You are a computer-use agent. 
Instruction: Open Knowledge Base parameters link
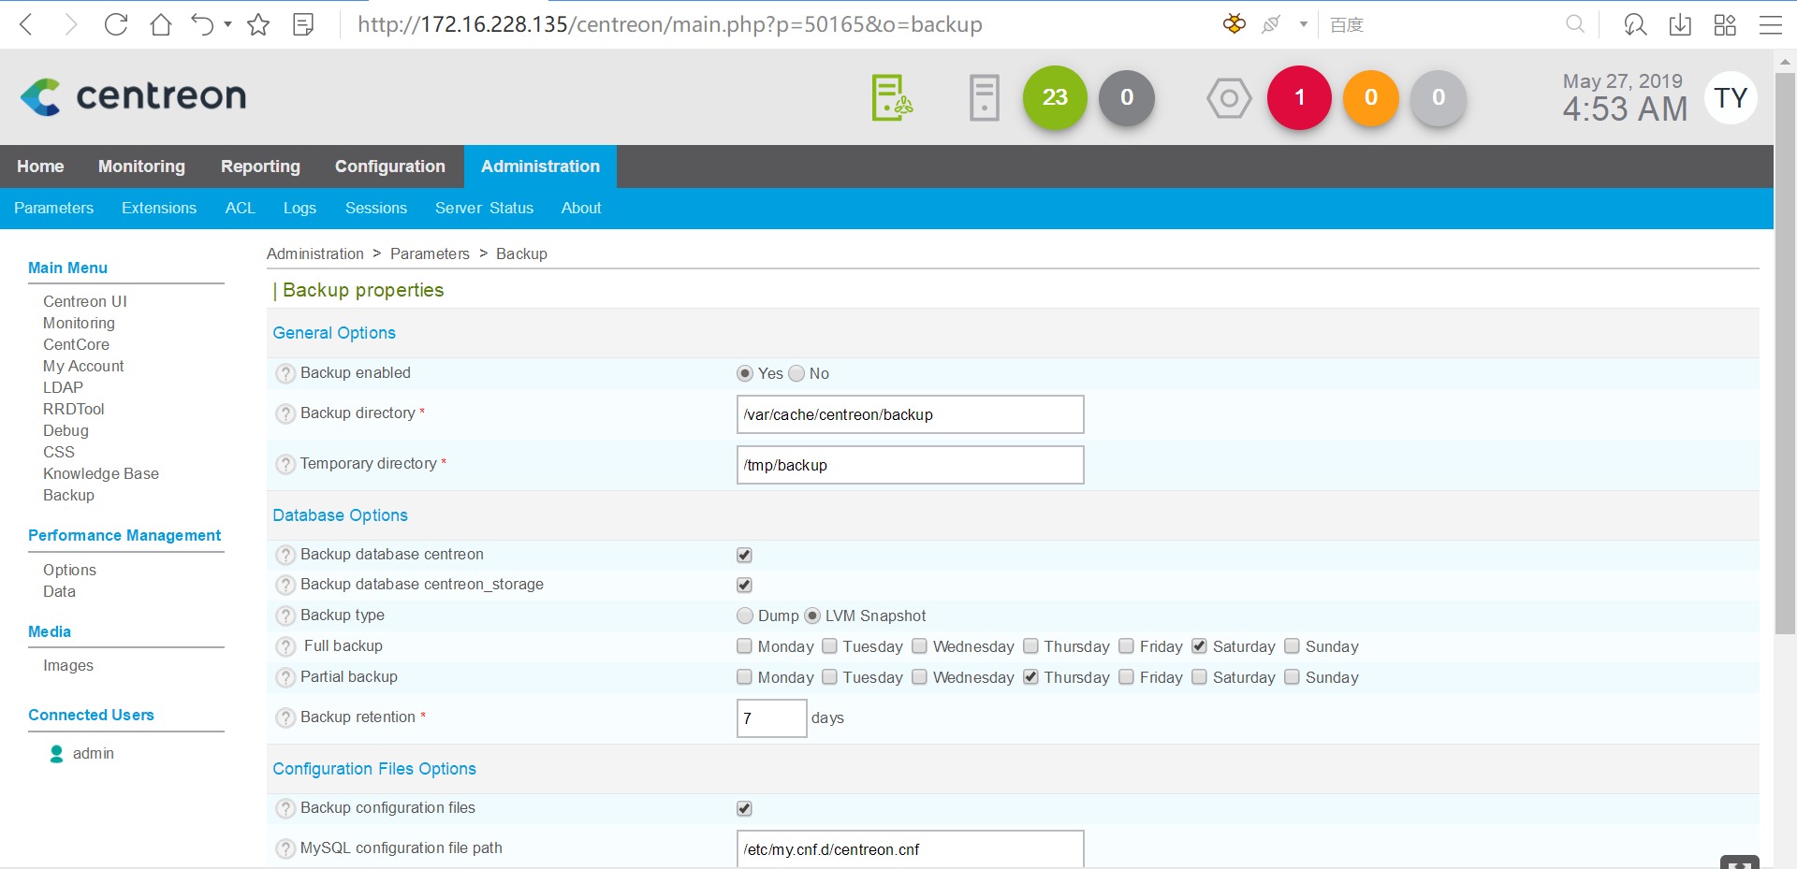pos(101,473)
